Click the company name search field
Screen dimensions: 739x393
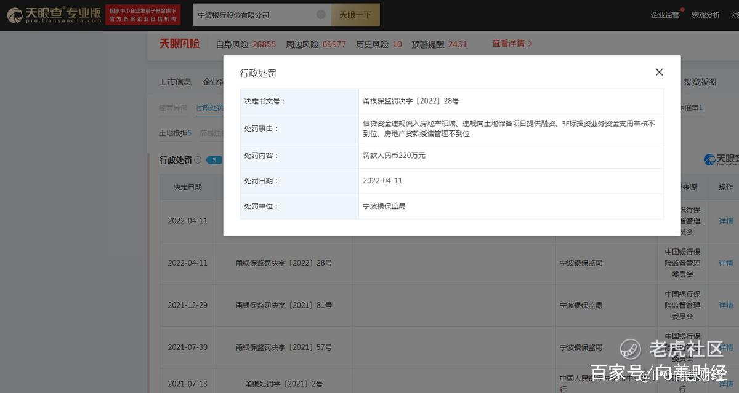tap(252, 15)
